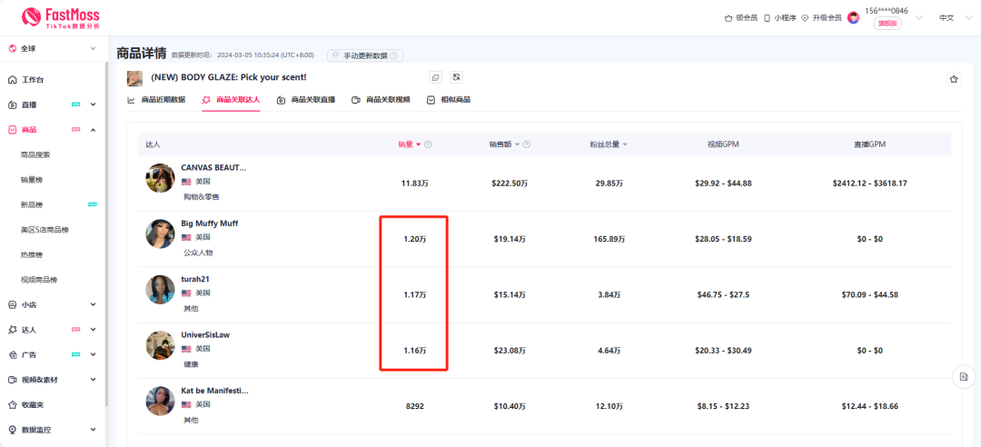The height and width of the screenshot is (447, 981).
Task: Click the translate icon beside product title
Action: click(x=456, y=78)
